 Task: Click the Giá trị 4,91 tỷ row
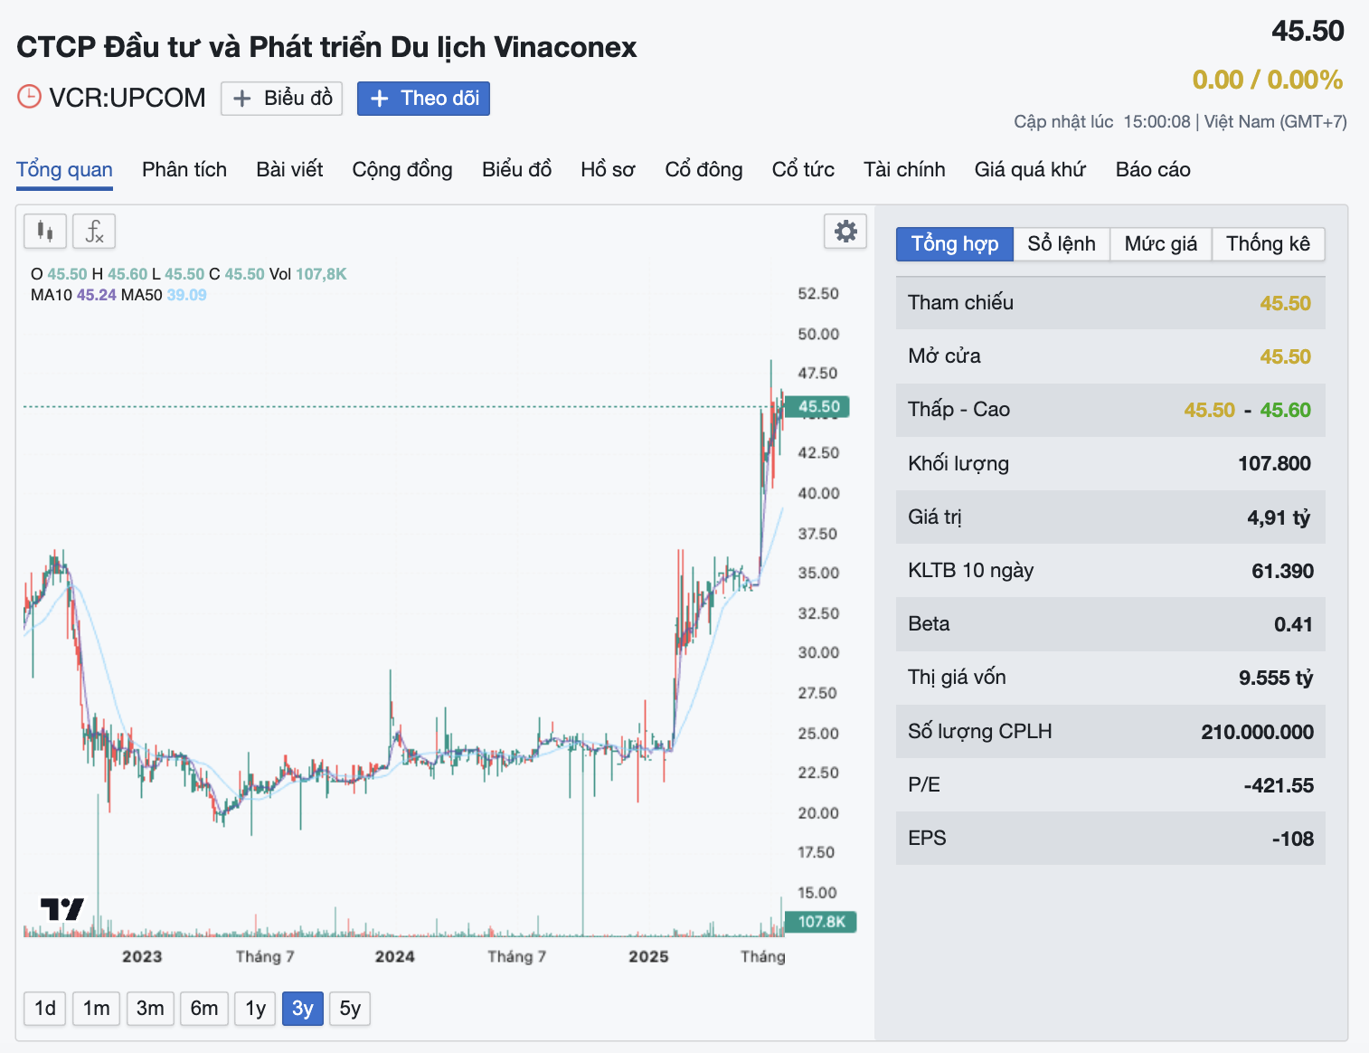(x=1110, y=517)
